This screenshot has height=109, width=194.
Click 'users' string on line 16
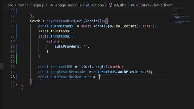[145, 26]
